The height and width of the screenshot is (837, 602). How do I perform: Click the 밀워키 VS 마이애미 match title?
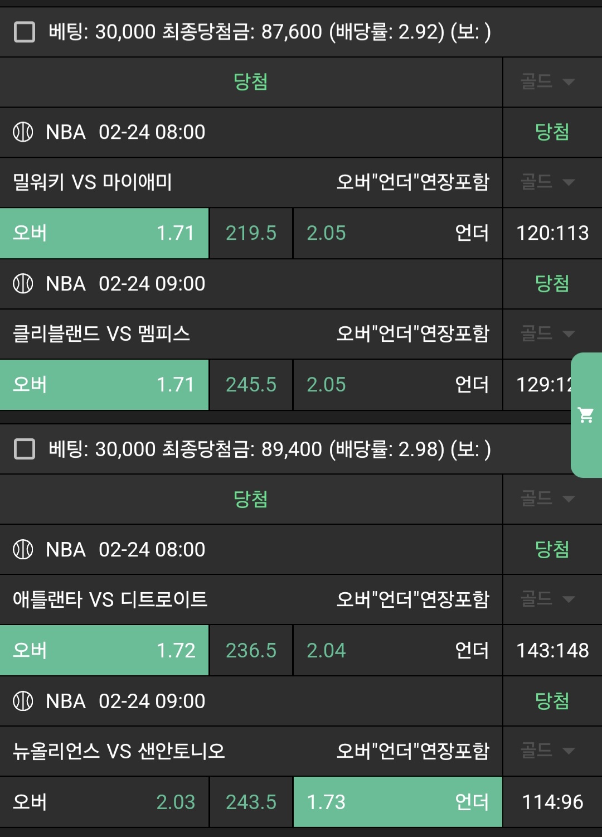93,182
